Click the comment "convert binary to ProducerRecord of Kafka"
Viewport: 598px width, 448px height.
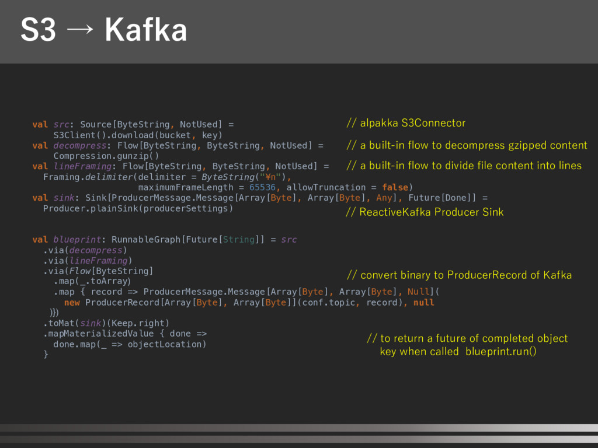click(459, 275)
